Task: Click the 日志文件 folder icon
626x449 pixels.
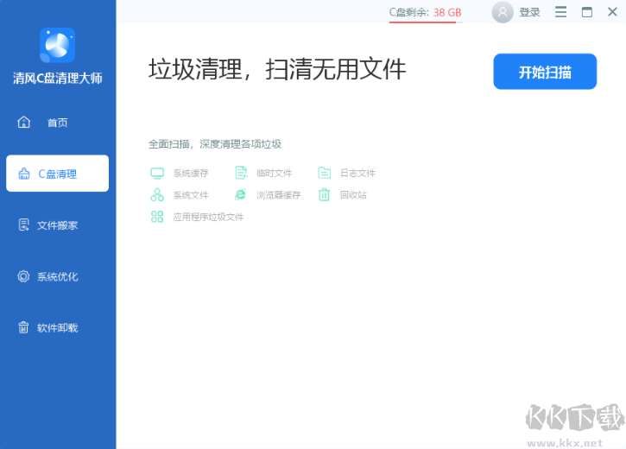Action: click(x=324, y=173)
